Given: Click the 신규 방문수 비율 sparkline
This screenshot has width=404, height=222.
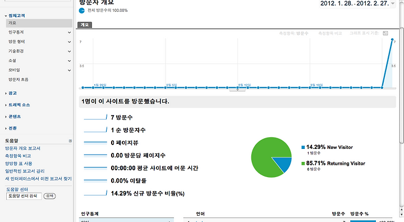Looking at the screenshot, I should coord(95,193).
